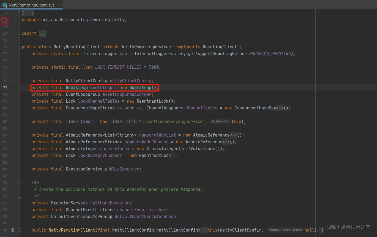
Task: Click the eventLoopGroupWorker field name
Action: (x=127, y=94)
